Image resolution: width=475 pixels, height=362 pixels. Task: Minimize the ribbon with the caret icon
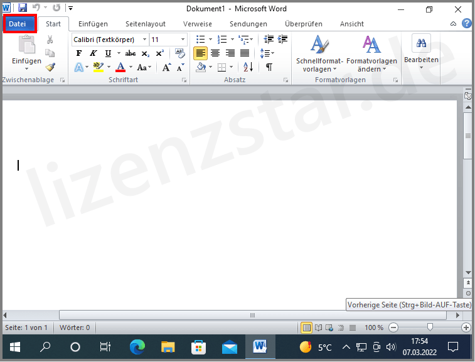(x=453, y=24)
